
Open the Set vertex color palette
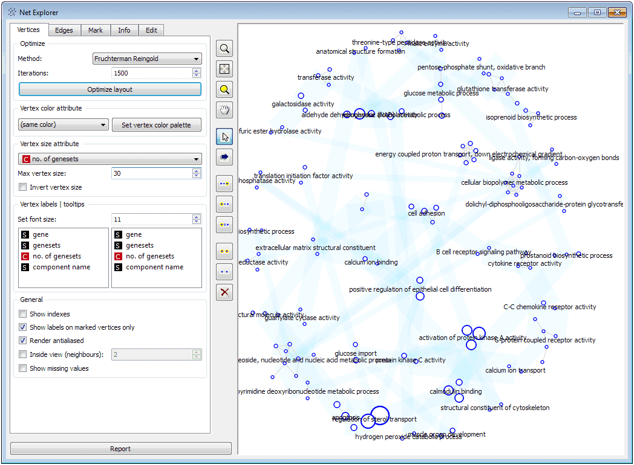(156, 124)
